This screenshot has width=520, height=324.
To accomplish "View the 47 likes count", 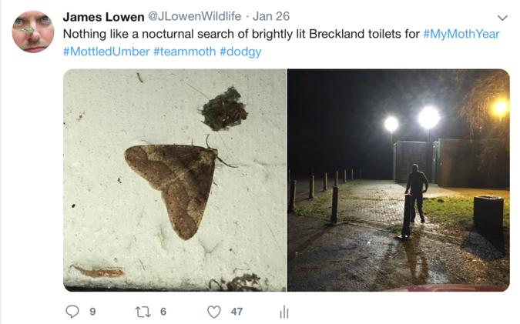I will pyautogui.click(x=237, y=312).
